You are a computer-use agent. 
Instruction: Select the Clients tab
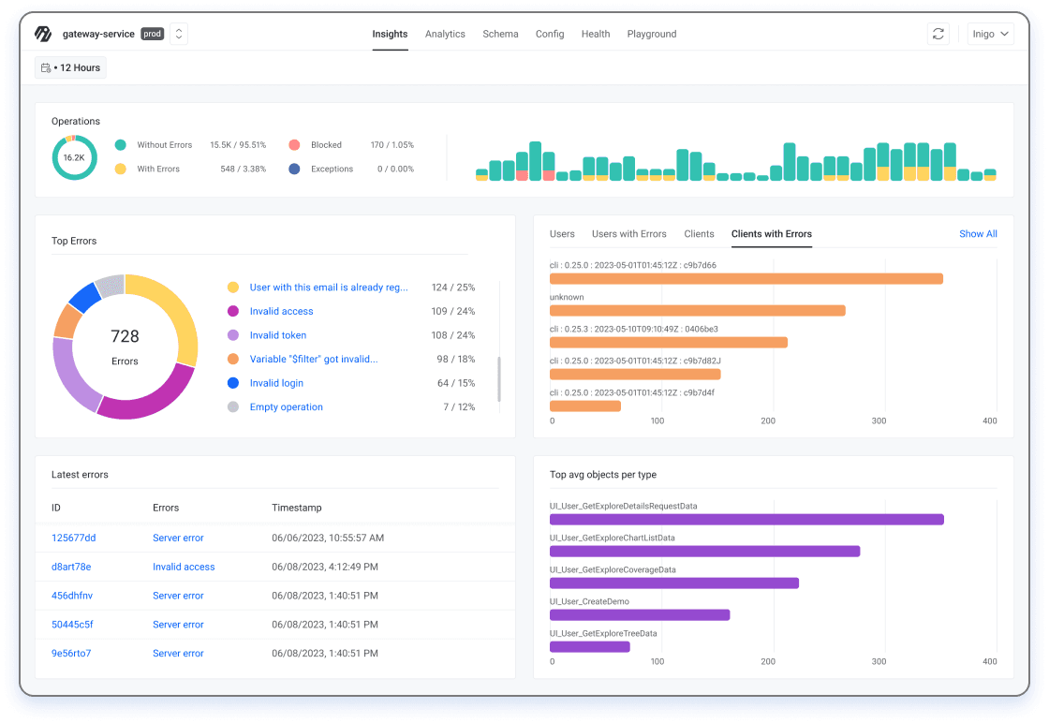pyautogui.click(x=699, y=234)
